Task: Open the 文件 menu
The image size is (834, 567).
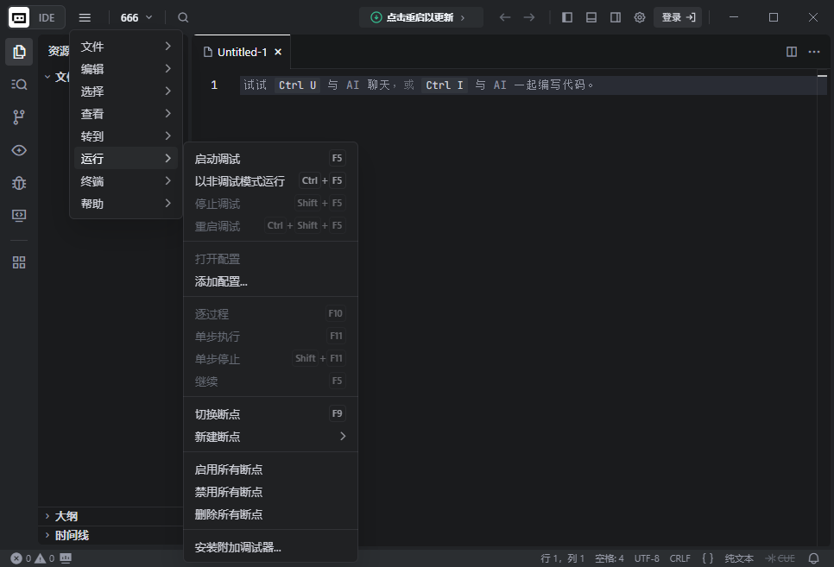Action: (126, 47)
